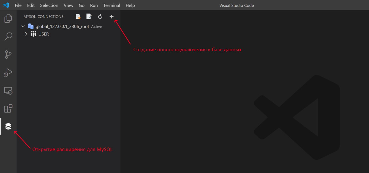369x173 pixels.
Task: Open the Selection menu
Action: (x=49, y=5)
